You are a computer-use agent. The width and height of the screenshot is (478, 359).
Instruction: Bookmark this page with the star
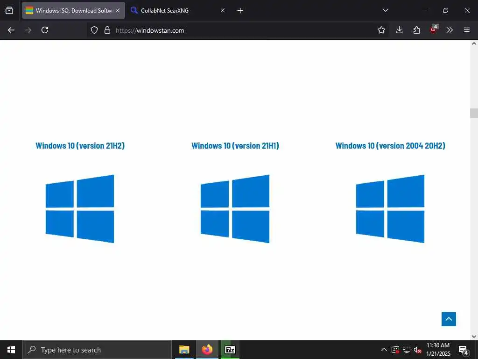click(x=381, y=30)
